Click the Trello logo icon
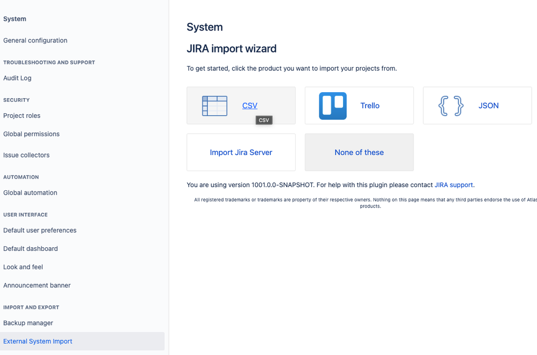The width and height of the screenshot is (537, 355). click(x=333, y=105)
